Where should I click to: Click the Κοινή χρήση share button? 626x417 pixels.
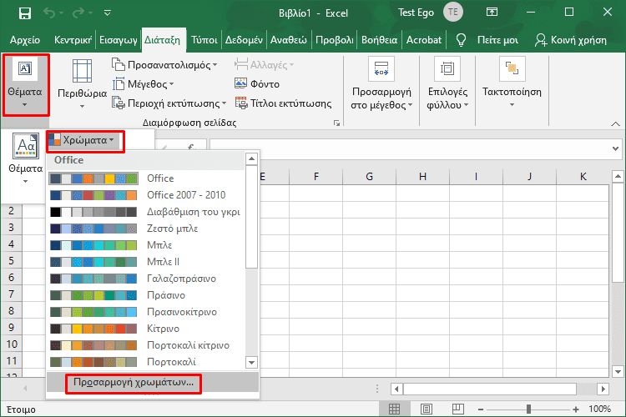click(x=571, y=40)
